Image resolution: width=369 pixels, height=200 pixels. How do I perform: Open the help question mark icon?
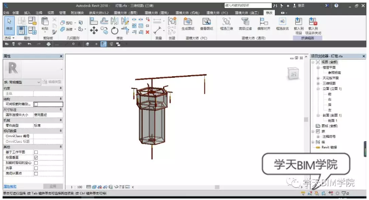[337, 6]
